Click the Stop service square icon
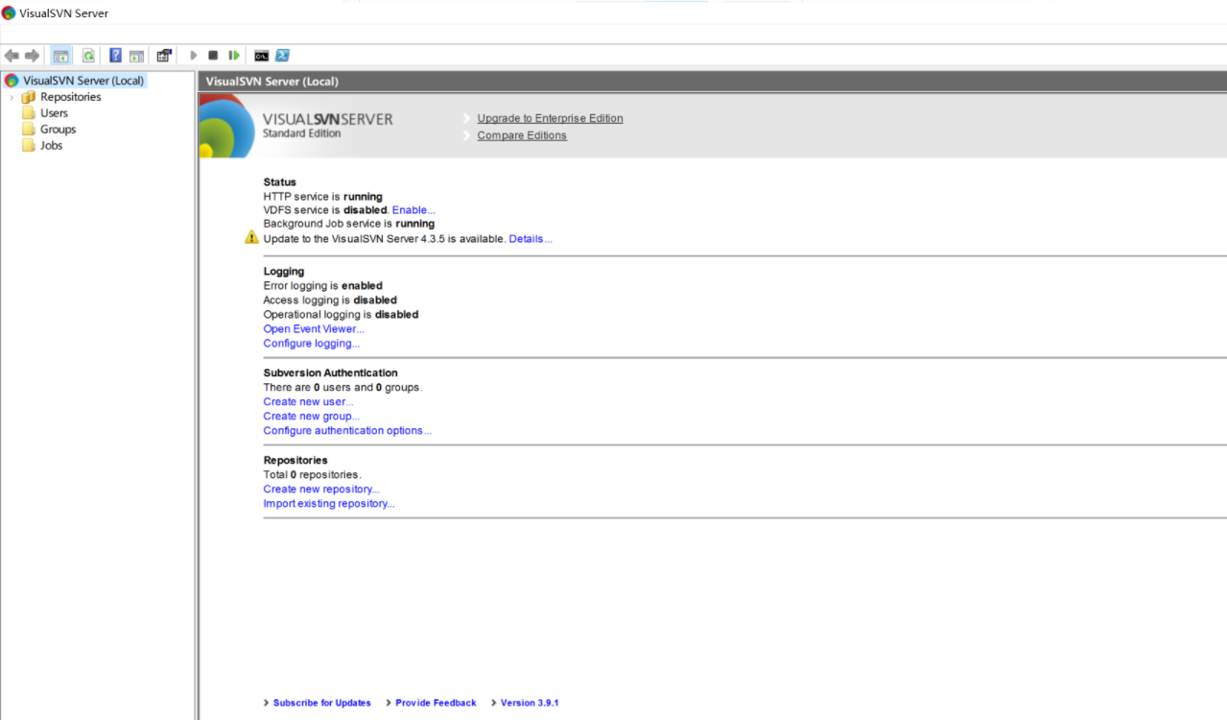Viewport: 1227px width, 720px height. [213, 56]
